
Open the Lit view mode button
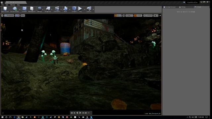click(x=17, y=16)
